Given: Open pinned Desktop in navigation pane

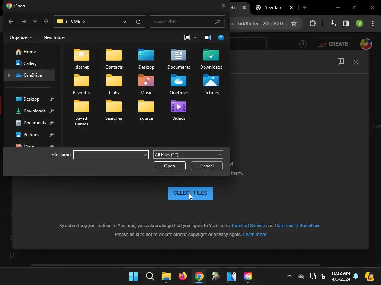Looking at the screenshot, I should [x=31, y=99].
